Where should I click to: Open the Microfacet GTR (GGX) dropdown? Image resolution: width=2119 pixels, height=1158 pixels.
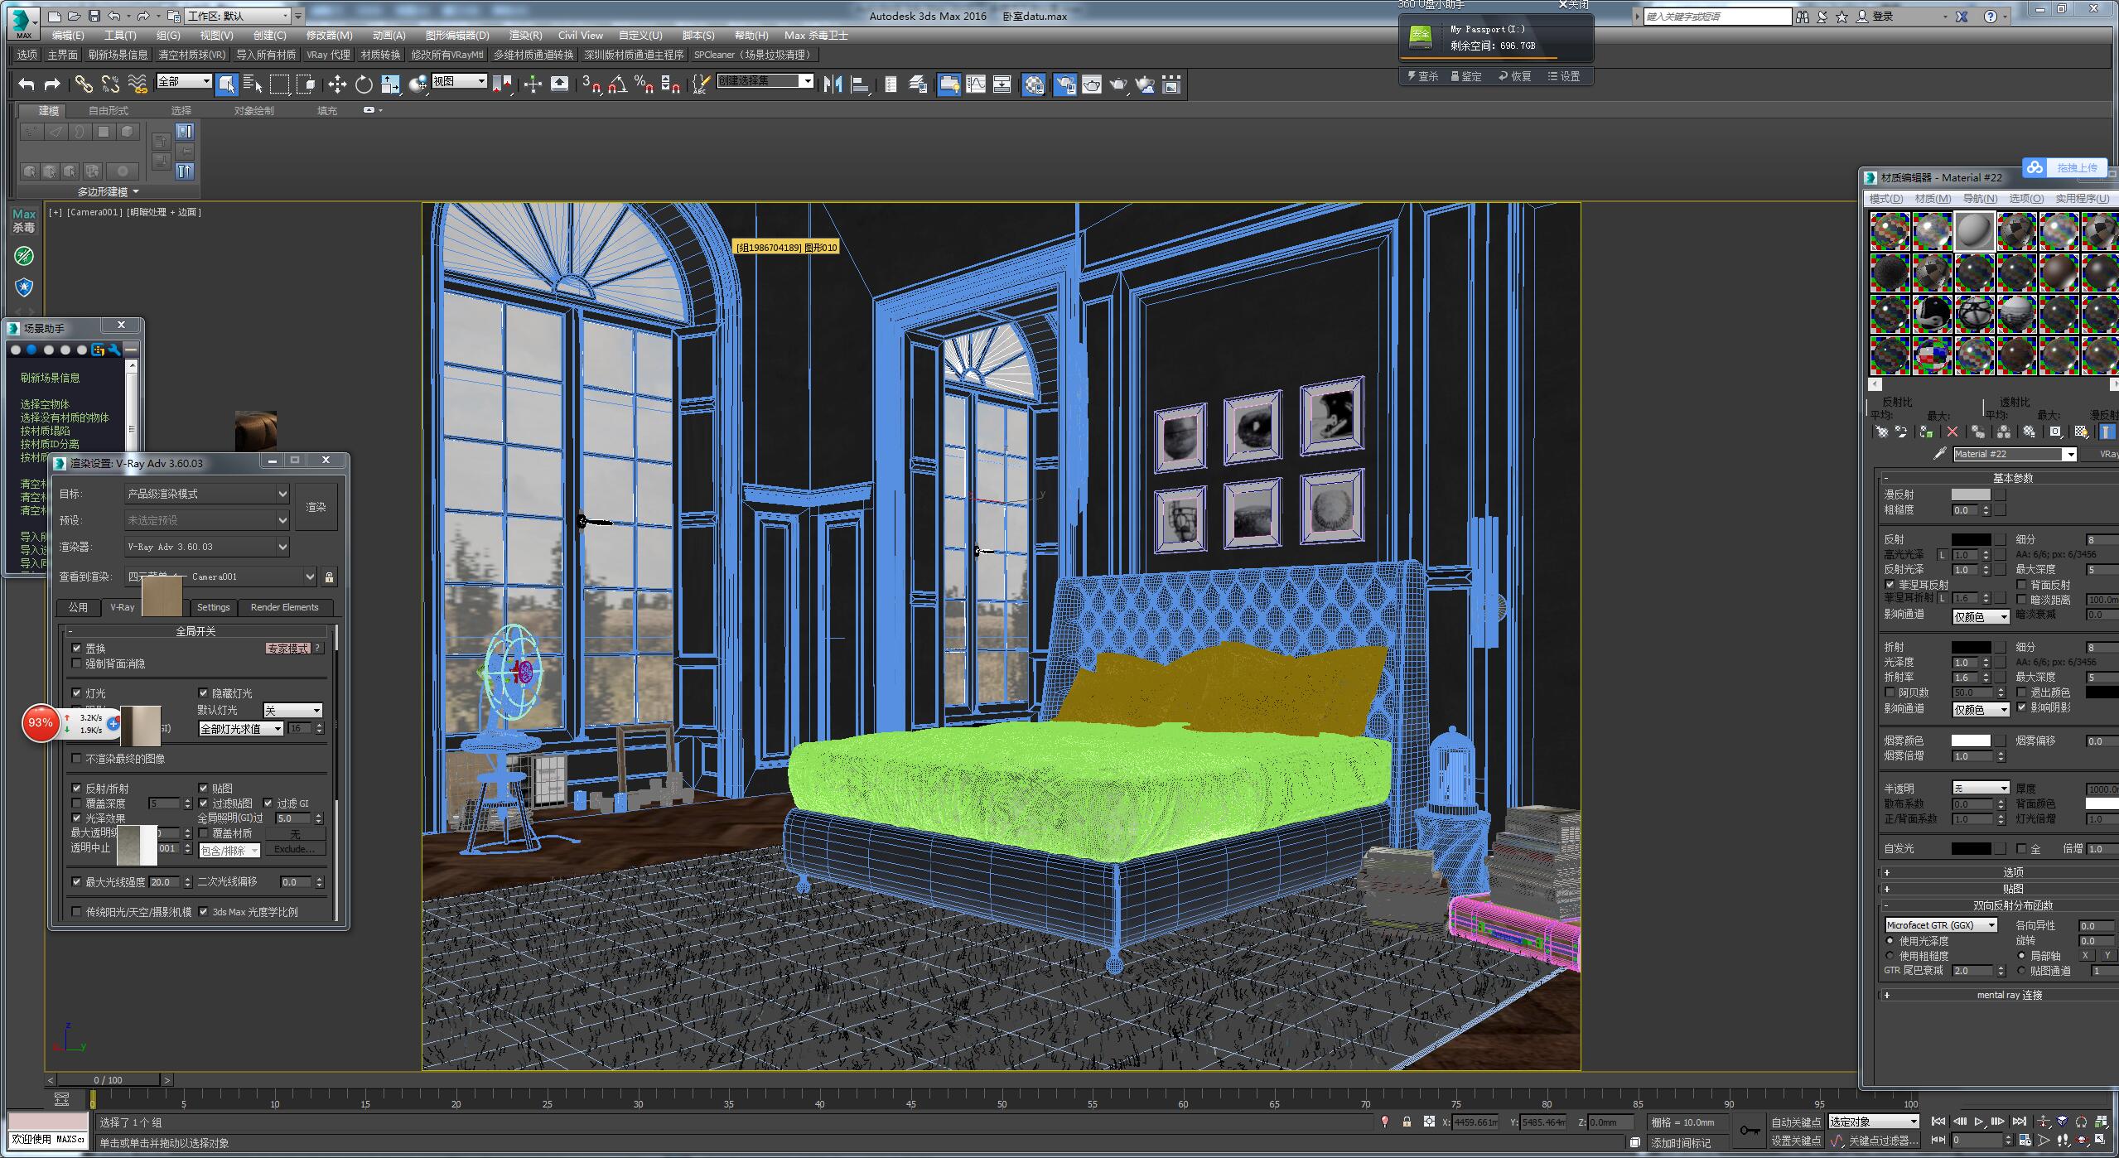(x=1941, y=925)
